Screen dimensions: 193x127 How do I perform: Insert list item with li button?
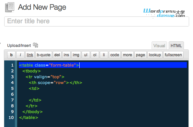point(104,55)
